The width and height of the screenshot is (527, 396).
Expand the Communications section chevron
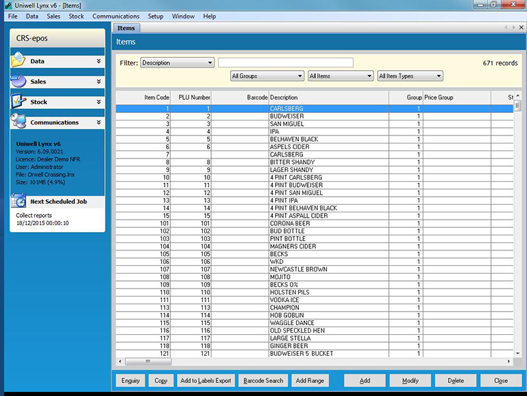(99, 122)
